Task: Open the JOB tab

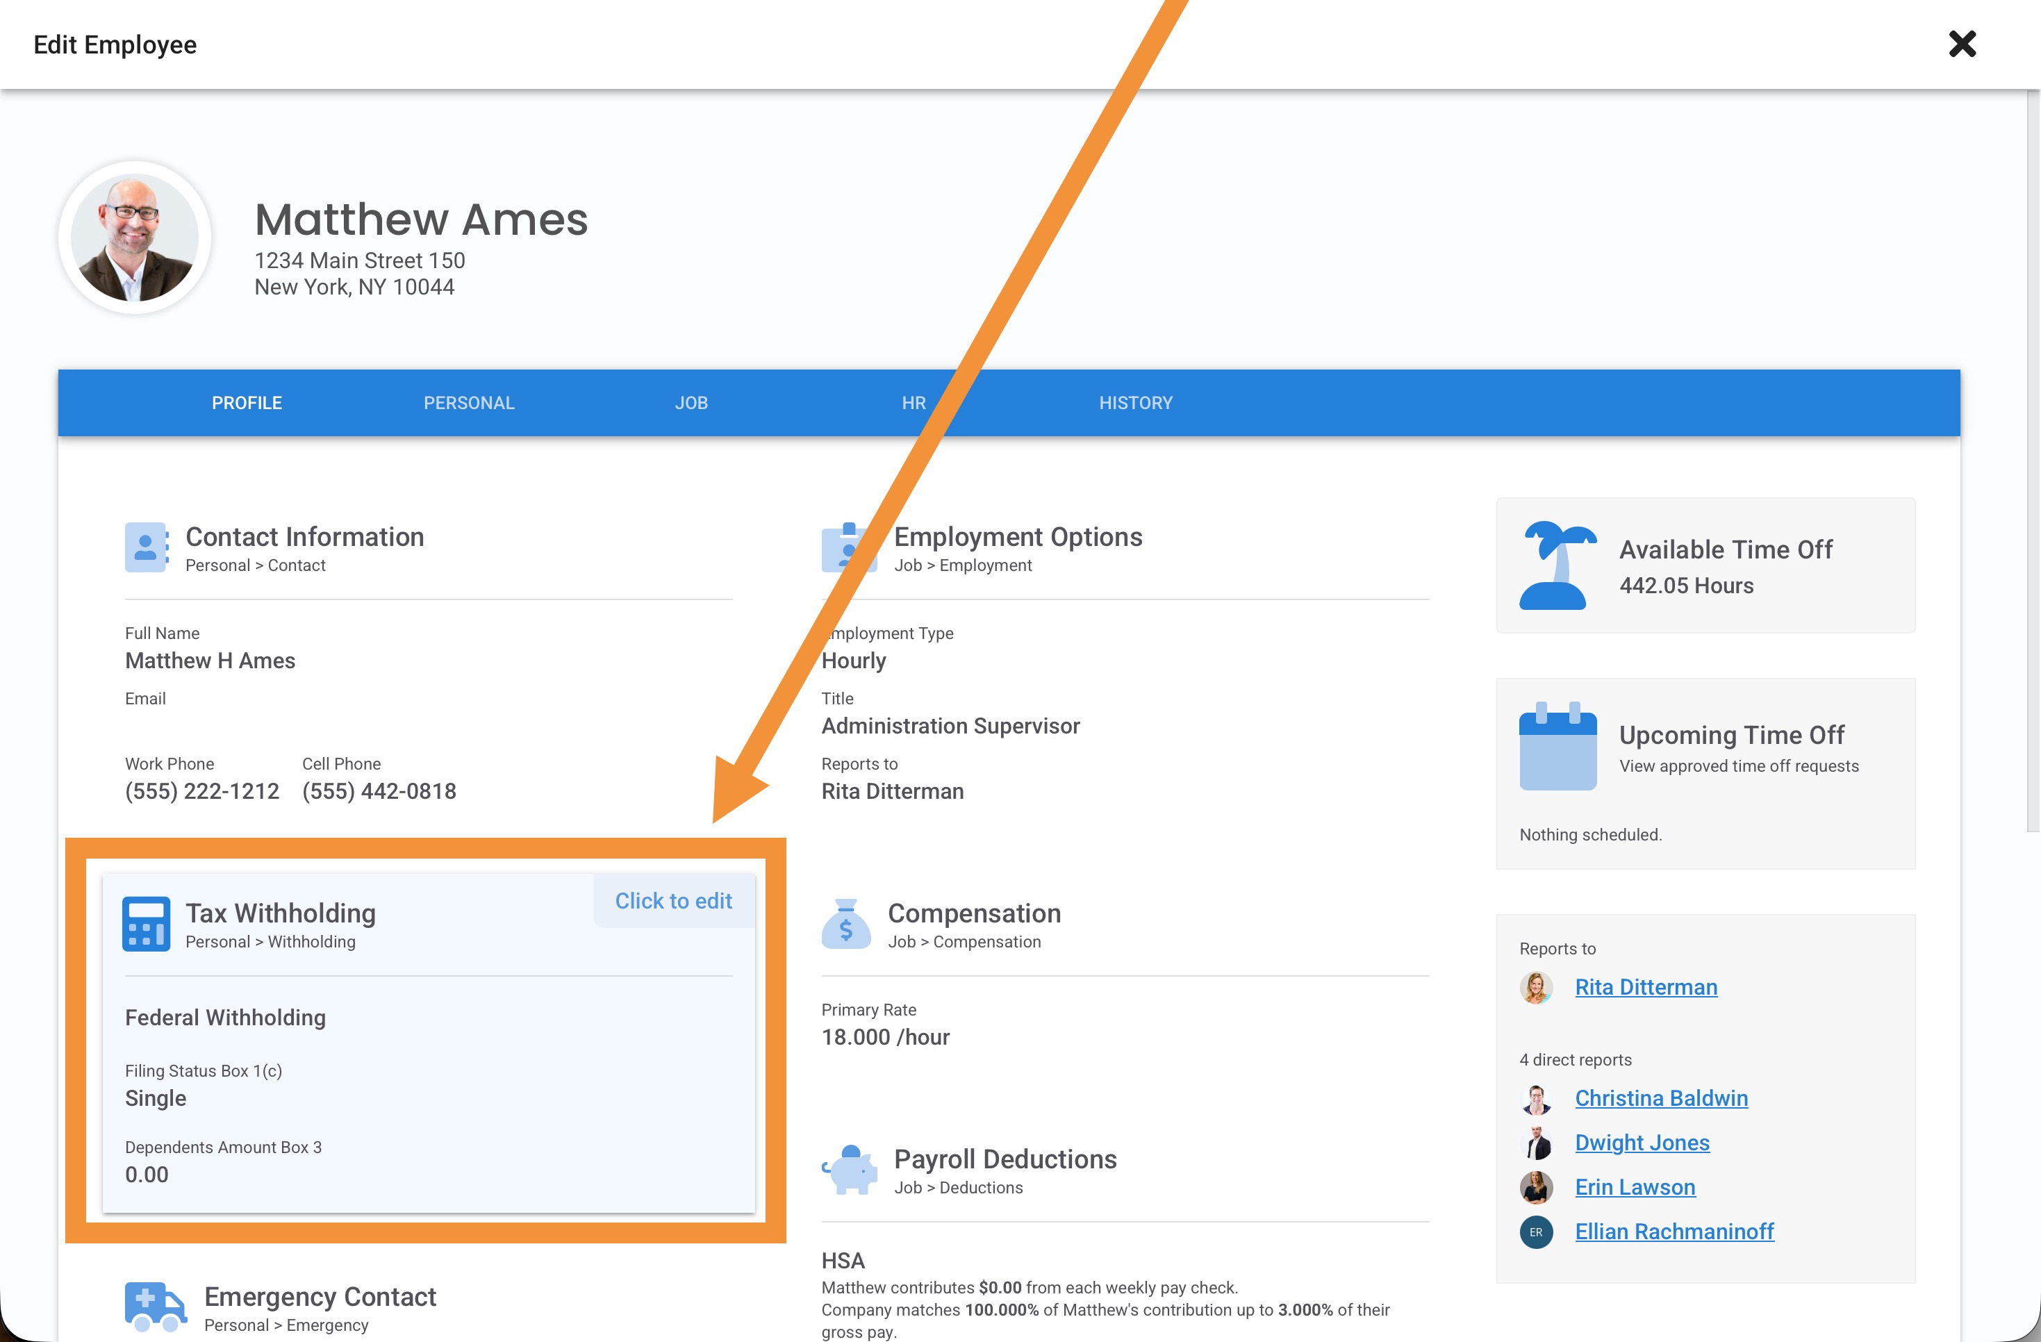Action: [691, 403]
